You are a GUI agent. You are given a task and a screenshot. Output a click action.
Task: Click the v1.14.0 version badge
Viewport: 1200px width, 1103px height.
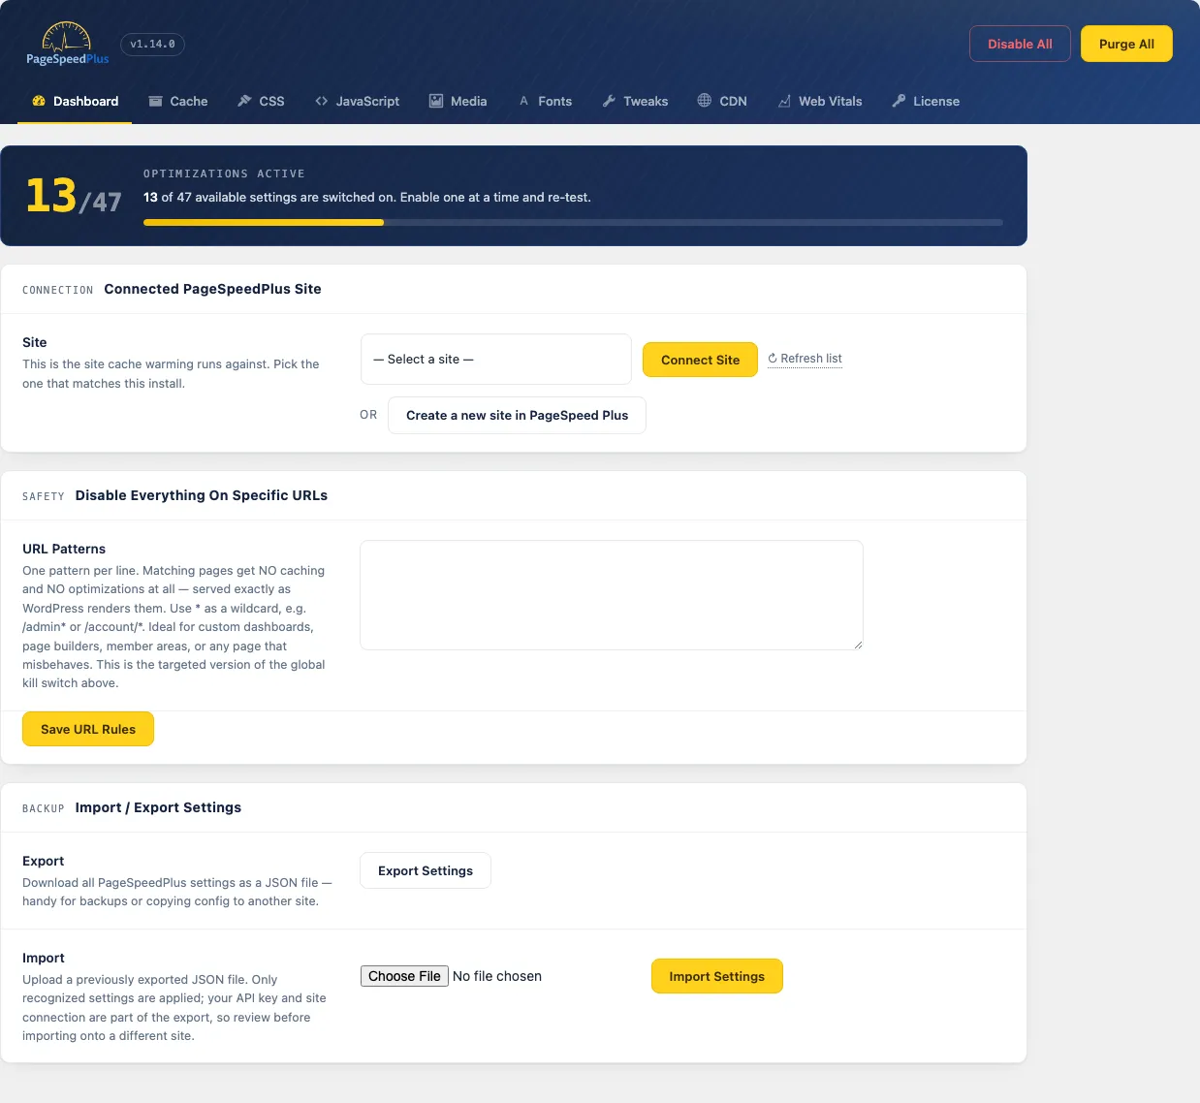(x=152, y=45)
